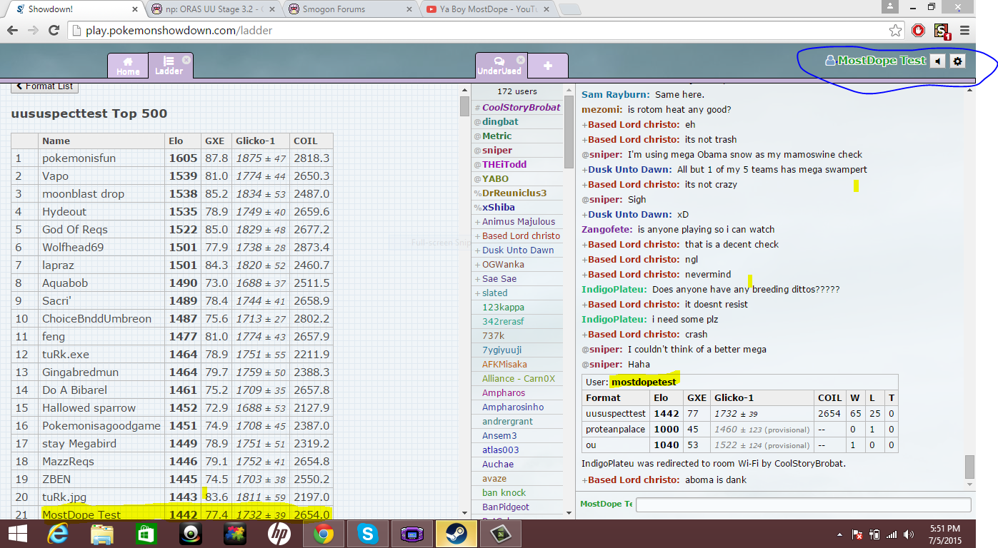Switch to the np: ORAS UU Stage 3.2 tab
Image resolution: width=998 pixels, height=548 pixels.
tap(214, 9)
